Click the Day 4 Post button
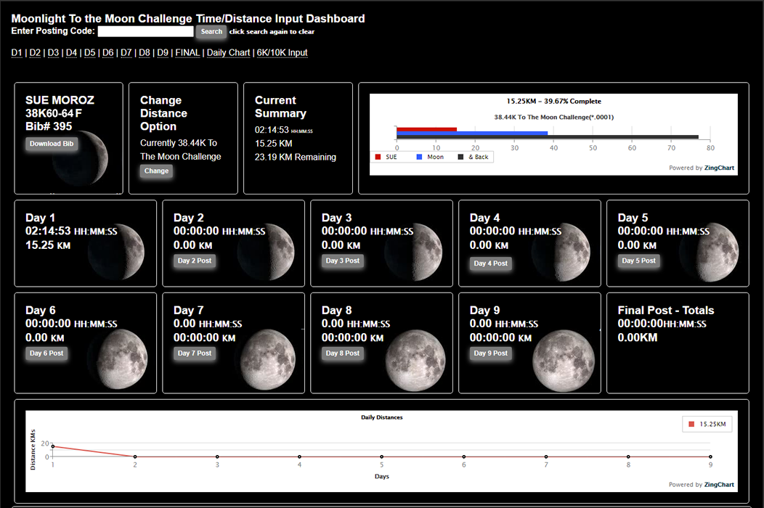 (491, 263)
